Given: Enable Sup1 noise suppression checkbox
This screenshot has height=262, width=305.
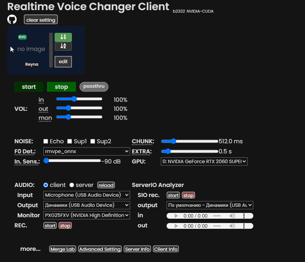Looking at the screenshot, I should [x=70, y=141].
